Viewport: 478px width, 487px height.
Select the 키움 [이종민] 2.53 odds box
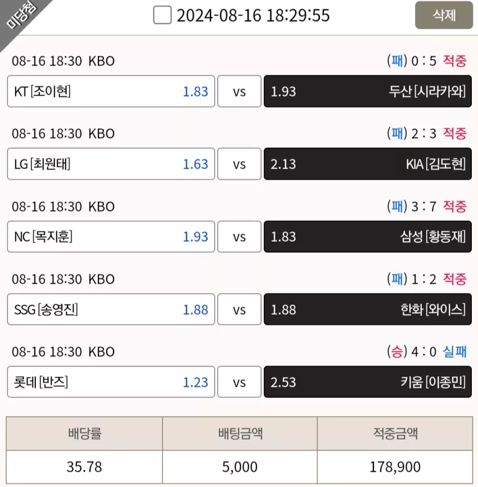coord(367,382)
